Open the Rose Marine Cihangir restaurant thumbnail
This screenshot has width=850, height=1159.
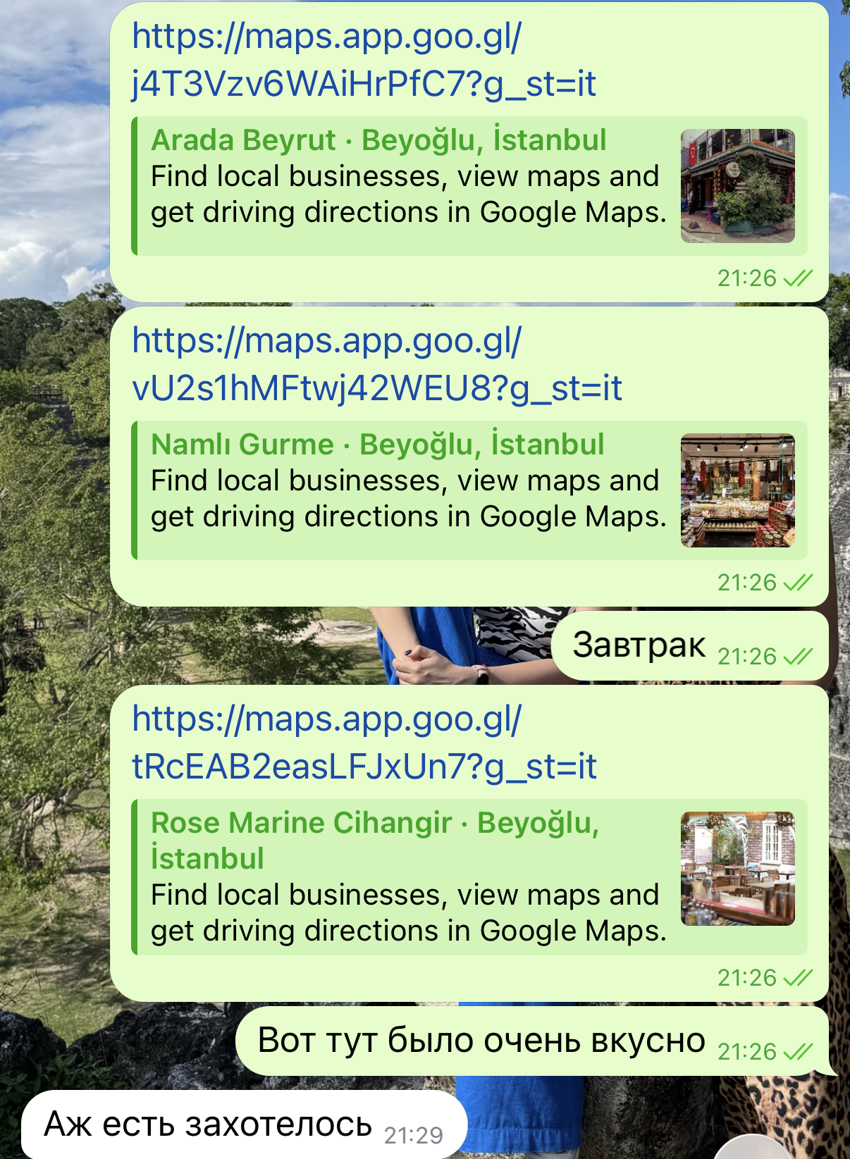pos(737,869)
